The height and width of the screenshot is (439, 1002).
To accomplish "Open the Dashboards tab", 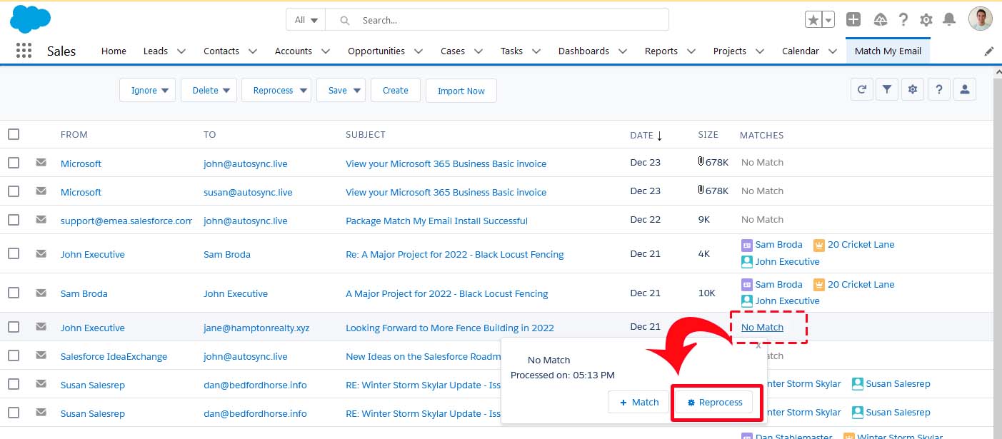I will pyautogui.click(x=583, y=51).
